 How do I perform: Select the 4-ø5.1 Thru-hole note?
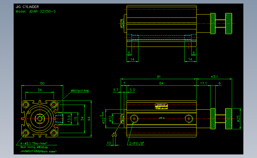33,143
